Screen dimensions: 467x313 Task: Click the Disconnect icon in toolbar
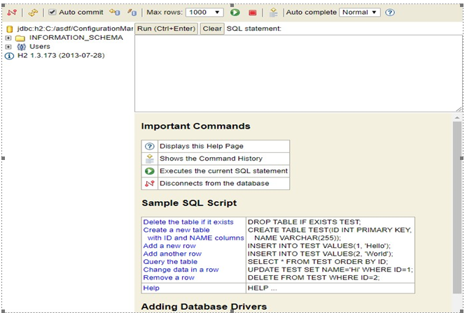[x=11, y=13]
